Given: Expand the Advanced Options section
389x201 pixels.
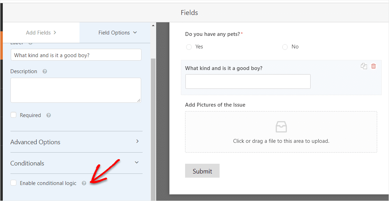Looking at the screenshot, I should point(76,142).
